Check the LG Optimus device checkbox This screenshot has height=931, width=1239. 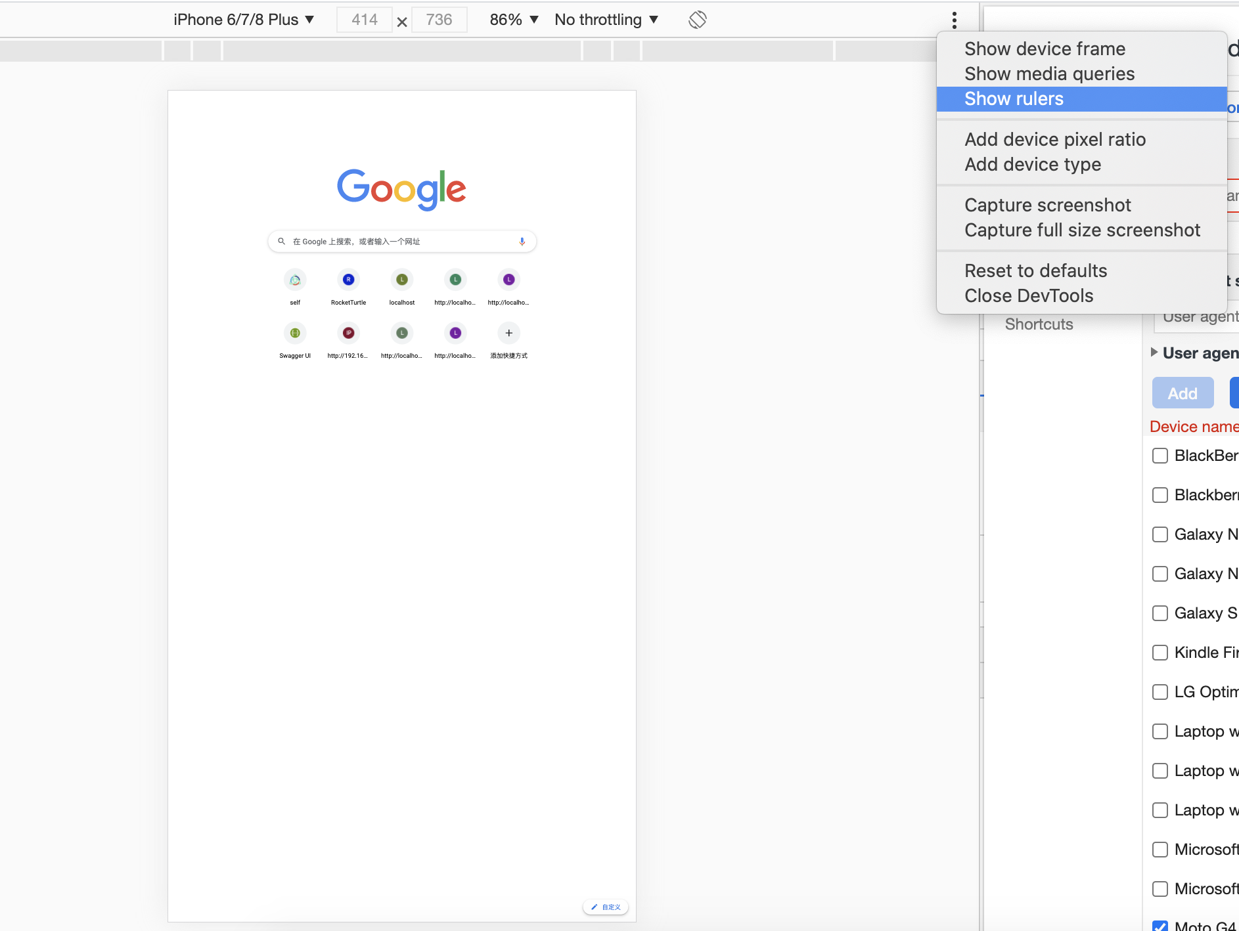1160,692
